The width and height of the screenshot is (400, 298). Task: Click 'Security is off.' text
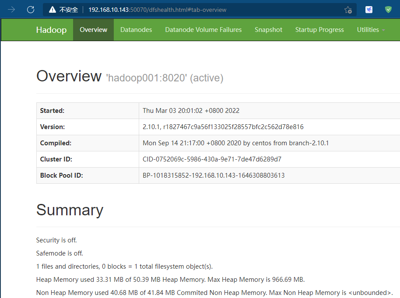56,240
